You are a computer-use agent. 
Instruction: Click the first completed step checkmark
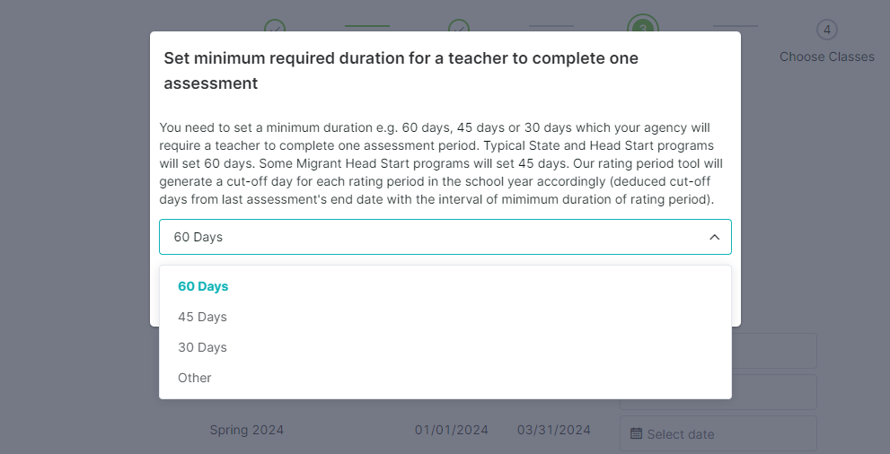click(275, 25)
